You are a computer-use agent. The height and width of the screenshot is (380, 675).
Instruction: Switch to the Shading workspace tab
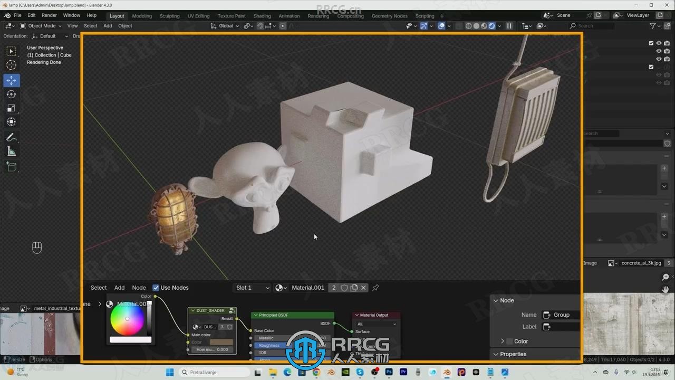pos(262,16)
